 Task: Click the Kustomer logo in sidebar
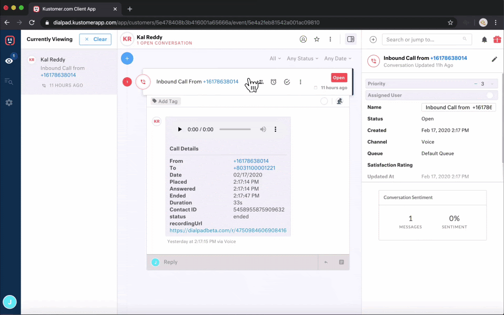[10, 40]
